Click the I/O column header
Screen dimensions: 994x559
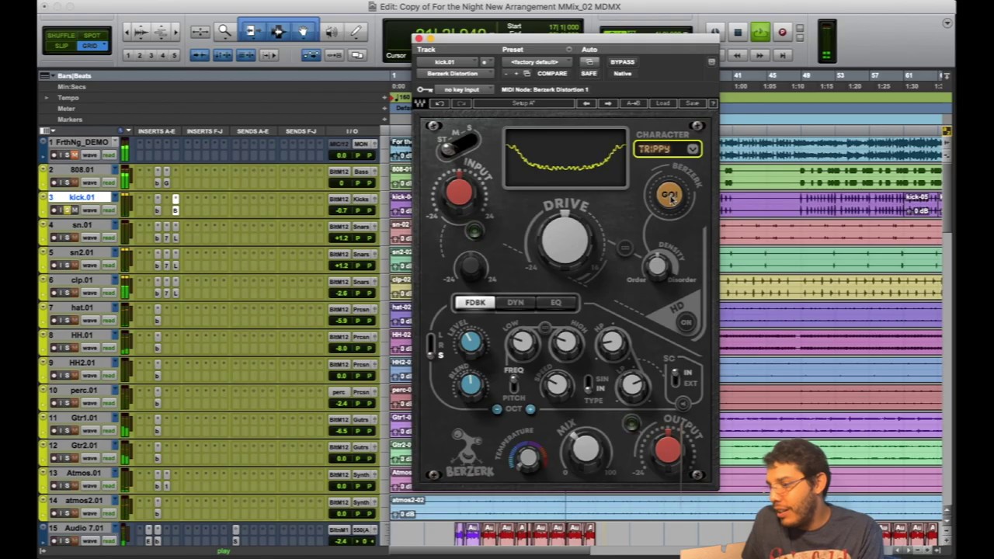pos(352,131)
